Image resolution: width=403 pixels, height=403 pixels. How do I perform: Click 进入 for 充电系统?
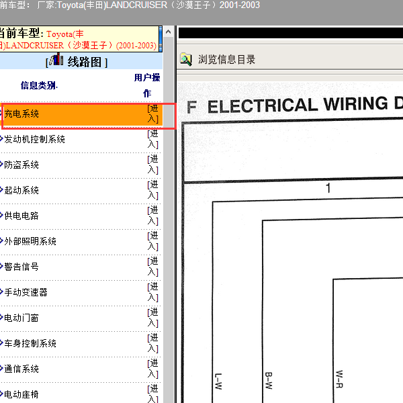click(x=153, y=114)
